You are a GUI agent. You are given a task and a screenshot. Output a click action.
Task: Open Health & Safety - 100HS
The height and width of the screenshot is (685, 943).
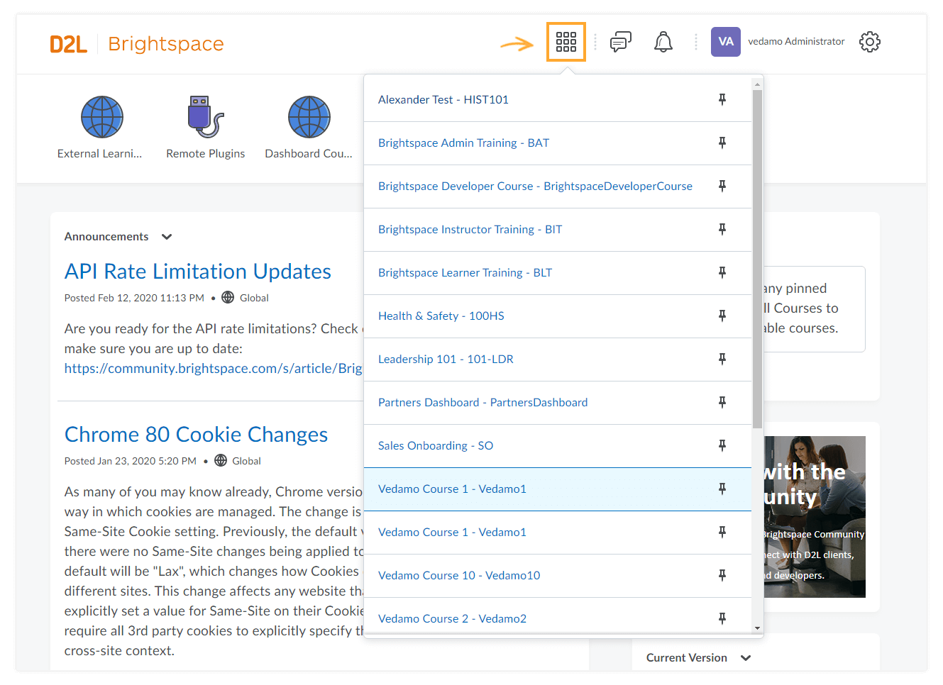[441, 316]
